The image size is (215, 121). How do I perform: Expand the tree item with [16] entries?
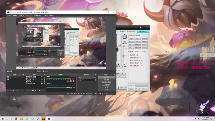[x=129, y=60]
